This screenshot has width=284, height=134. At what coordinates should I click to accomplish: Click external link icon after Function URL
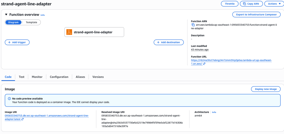[x=204, y=64]
